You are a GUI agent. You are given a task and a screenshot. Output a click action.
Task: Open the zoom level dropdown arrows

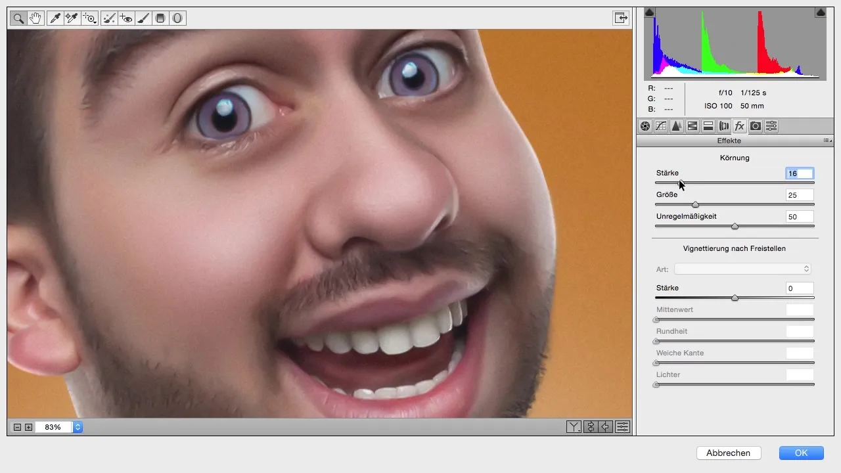[x=78, y=427]
